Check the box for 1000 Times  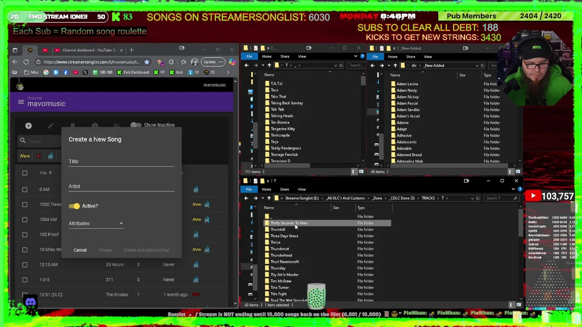(x=25, y=204)
